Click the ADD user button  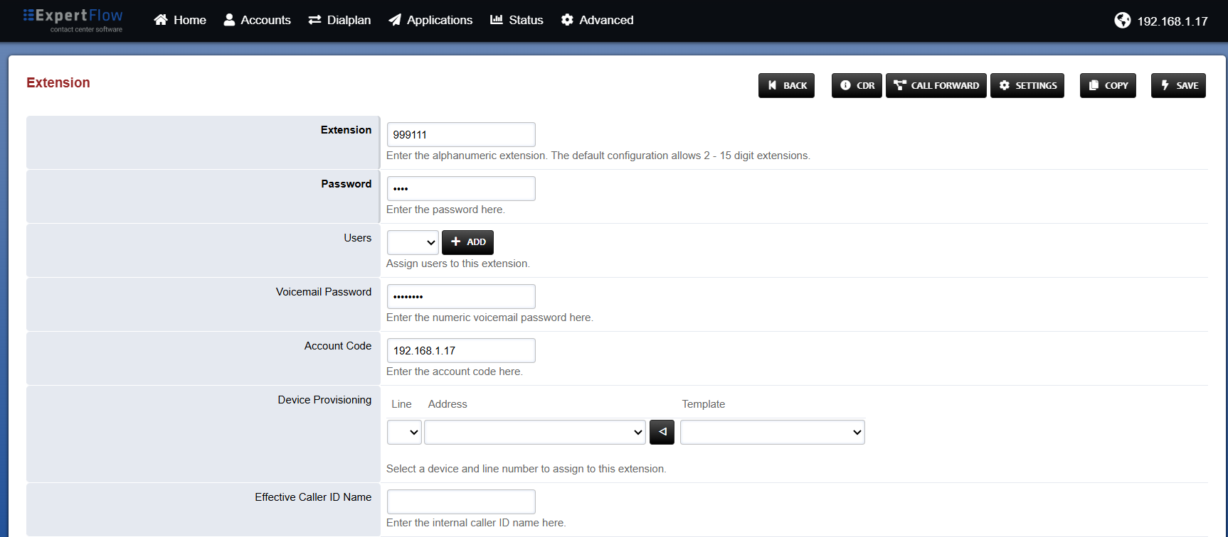coord(467,242)
